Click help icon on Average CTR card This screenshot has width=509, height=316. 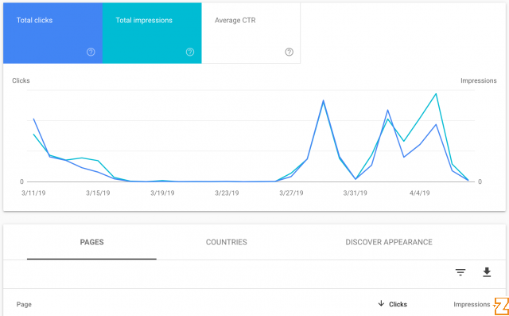(x=289, y=52)
